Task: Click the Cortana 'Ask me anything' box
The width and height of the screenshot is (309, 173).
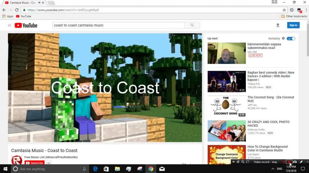Action: [49, 169]
